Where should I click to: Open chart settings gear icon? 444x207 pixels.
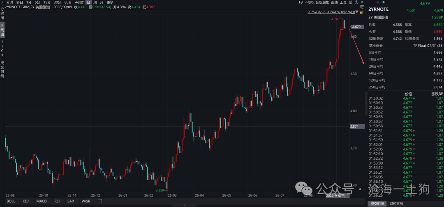[x=351, y=2]
